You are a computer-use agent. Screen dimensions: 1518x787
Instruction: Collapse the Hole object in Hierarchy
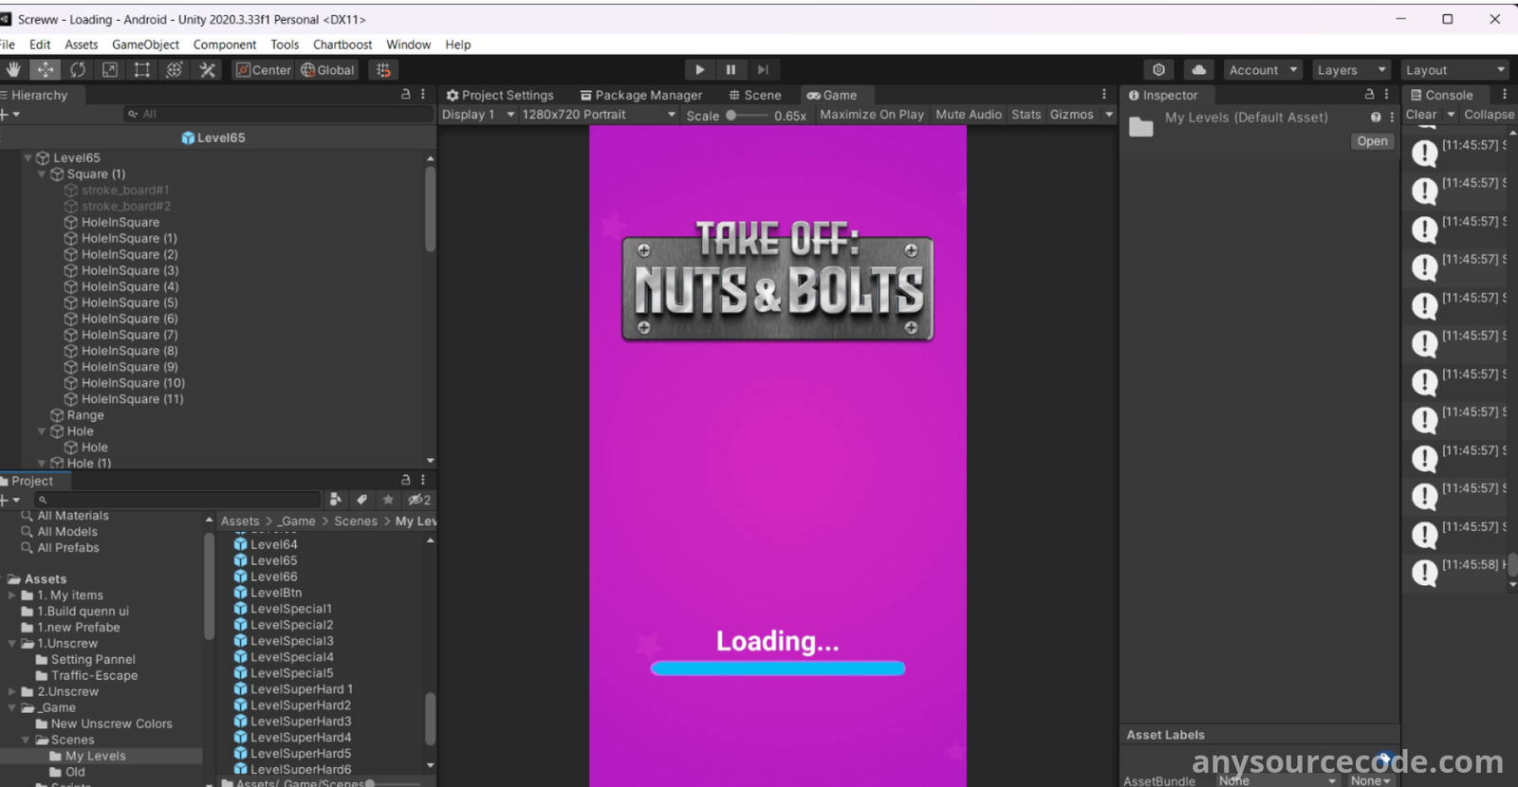coord(42,430)
